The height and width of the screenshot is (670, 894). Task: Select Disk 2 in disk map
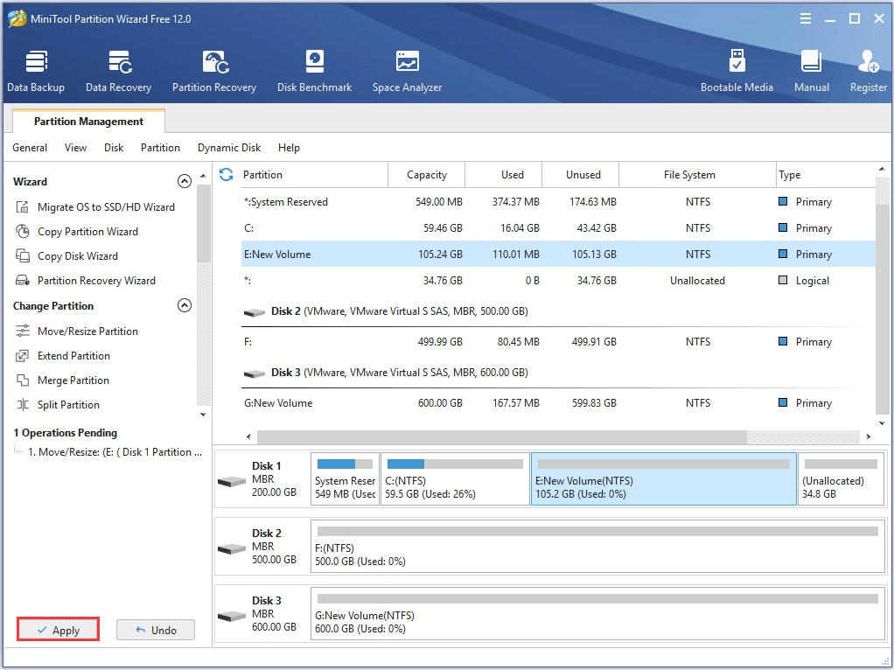coord(262,547)
